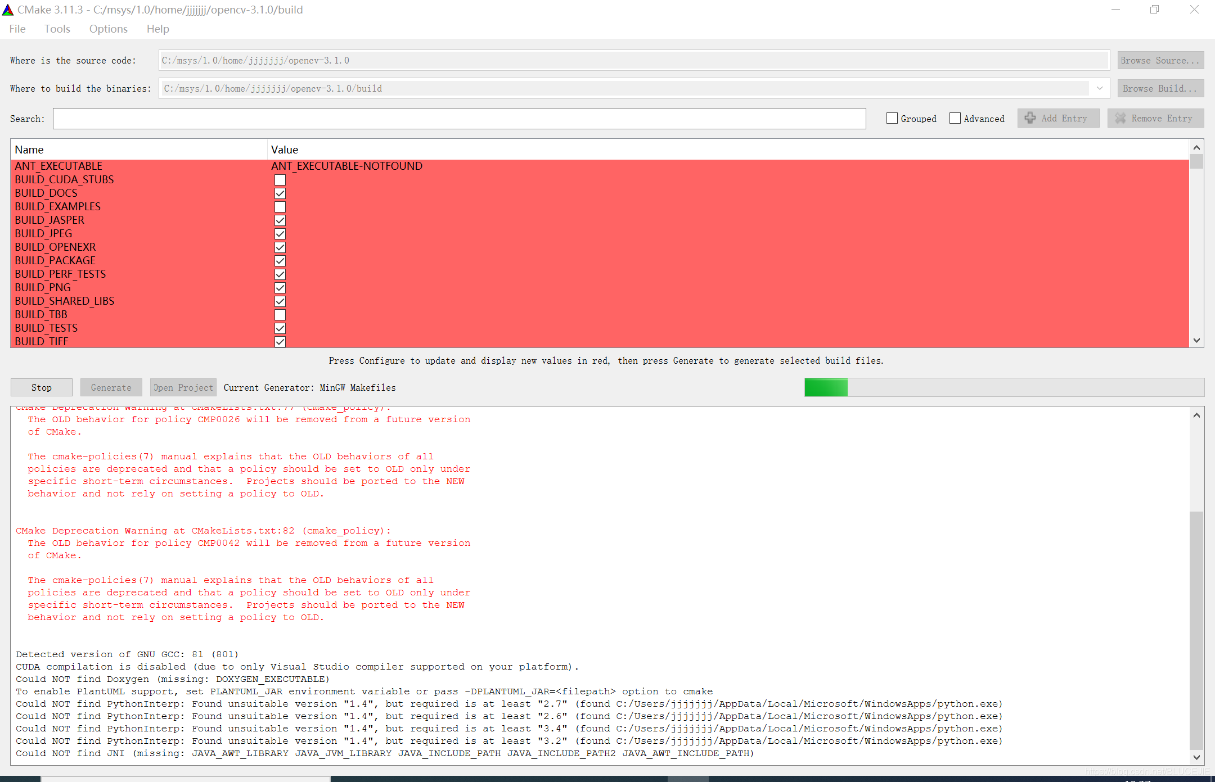Click the configure progress bar
The image size is (1215, 782).
(1004, 387)
